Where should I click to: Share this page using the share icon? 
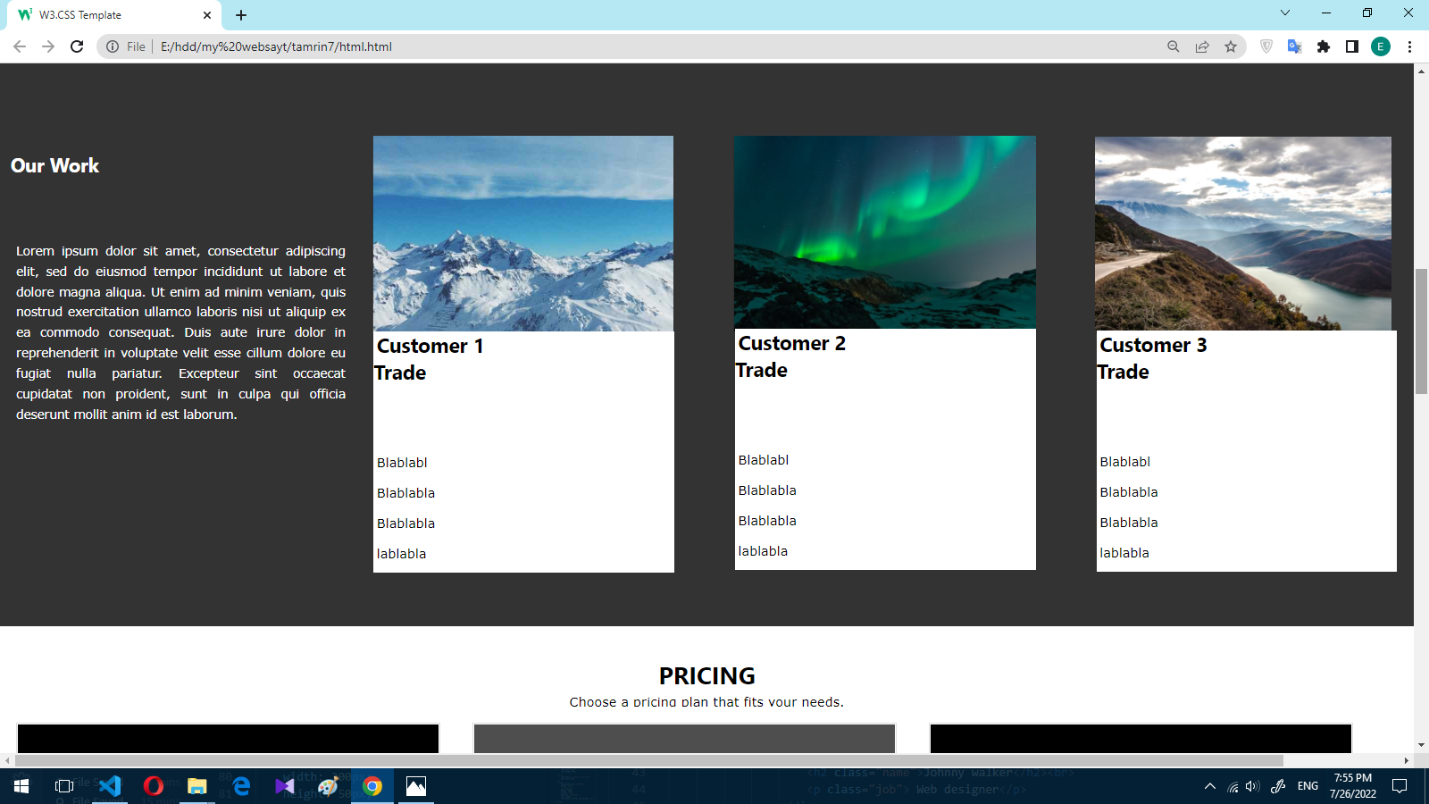click(x=1202, y=46)
